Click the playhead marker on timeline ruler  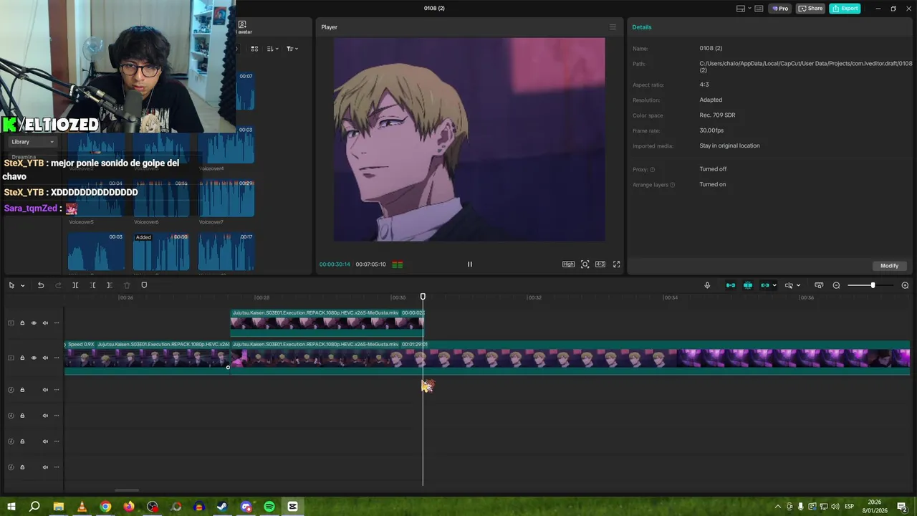click(423, 297)
